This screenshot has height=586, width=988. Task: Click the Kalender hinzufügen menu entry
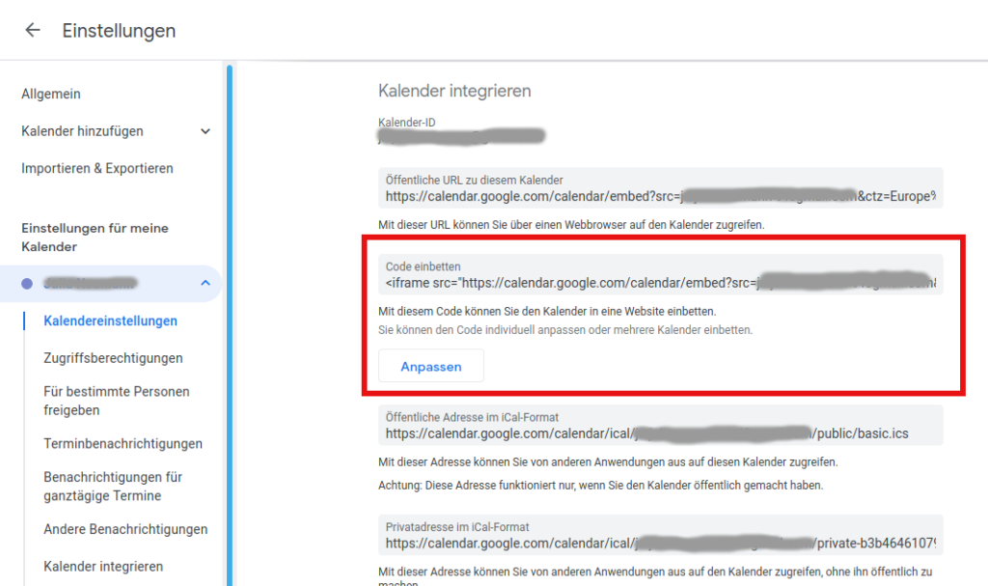click(x=82, y=131)
